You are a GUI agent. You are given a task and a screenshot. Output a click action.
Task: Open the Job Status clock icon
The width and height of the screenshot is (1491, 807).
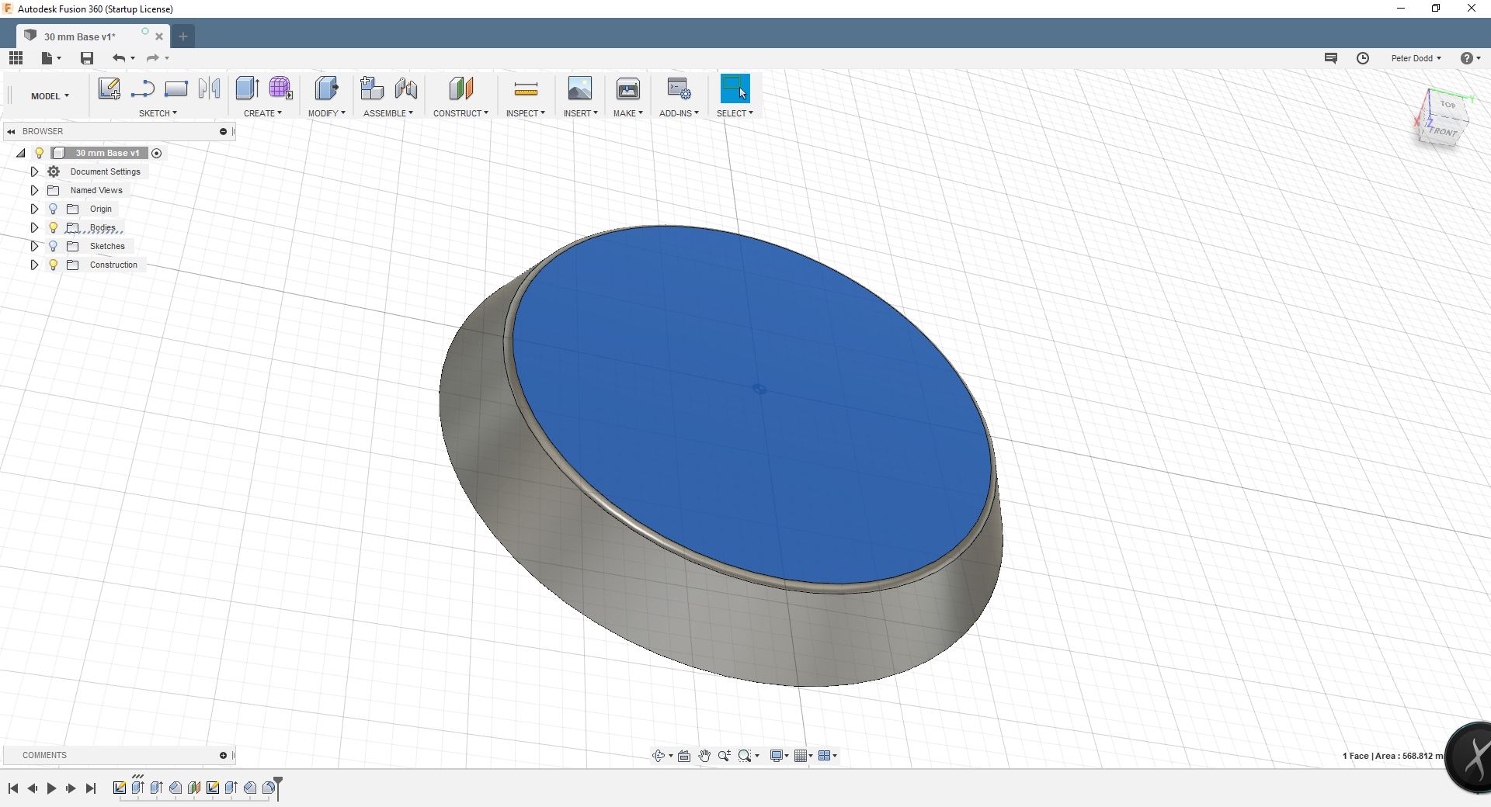[1363, 58]
